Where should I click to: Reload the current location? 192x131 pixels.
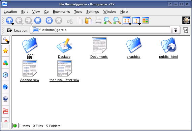49,20
